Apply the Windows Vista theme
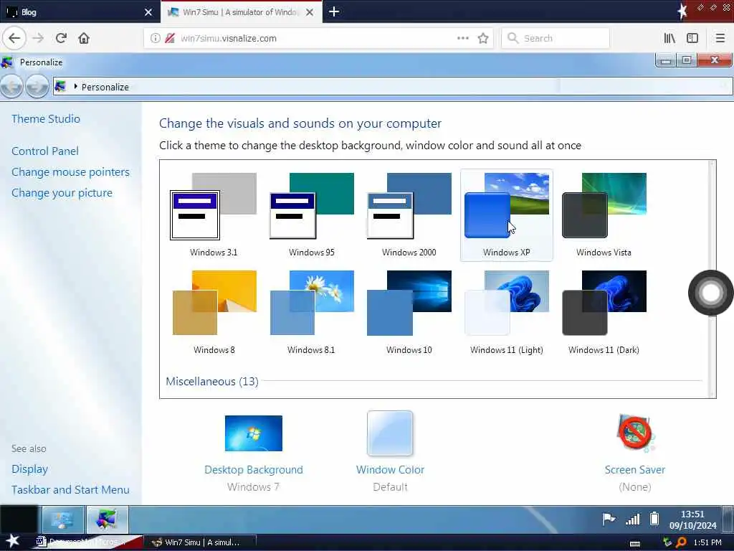Image resolution: width=734 pixels, height=551 pixels. [604, 215]
